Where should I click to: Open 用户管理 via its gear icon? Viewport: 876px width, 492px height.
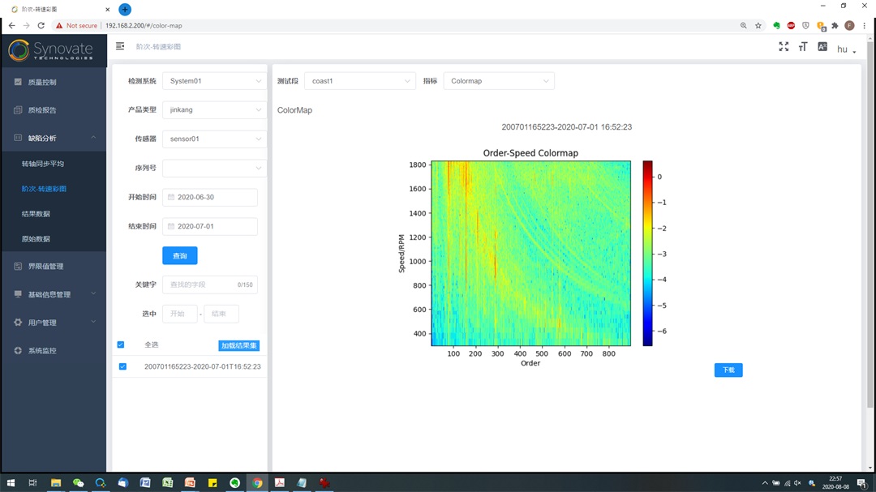coord(19,323)
